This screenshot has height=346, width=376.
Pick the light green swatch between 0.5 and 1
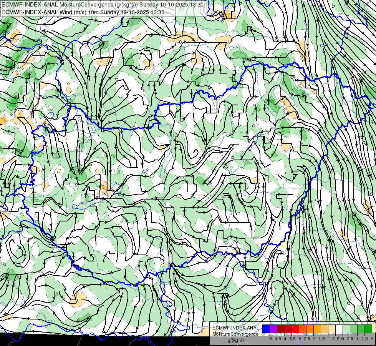coord(353,329)
